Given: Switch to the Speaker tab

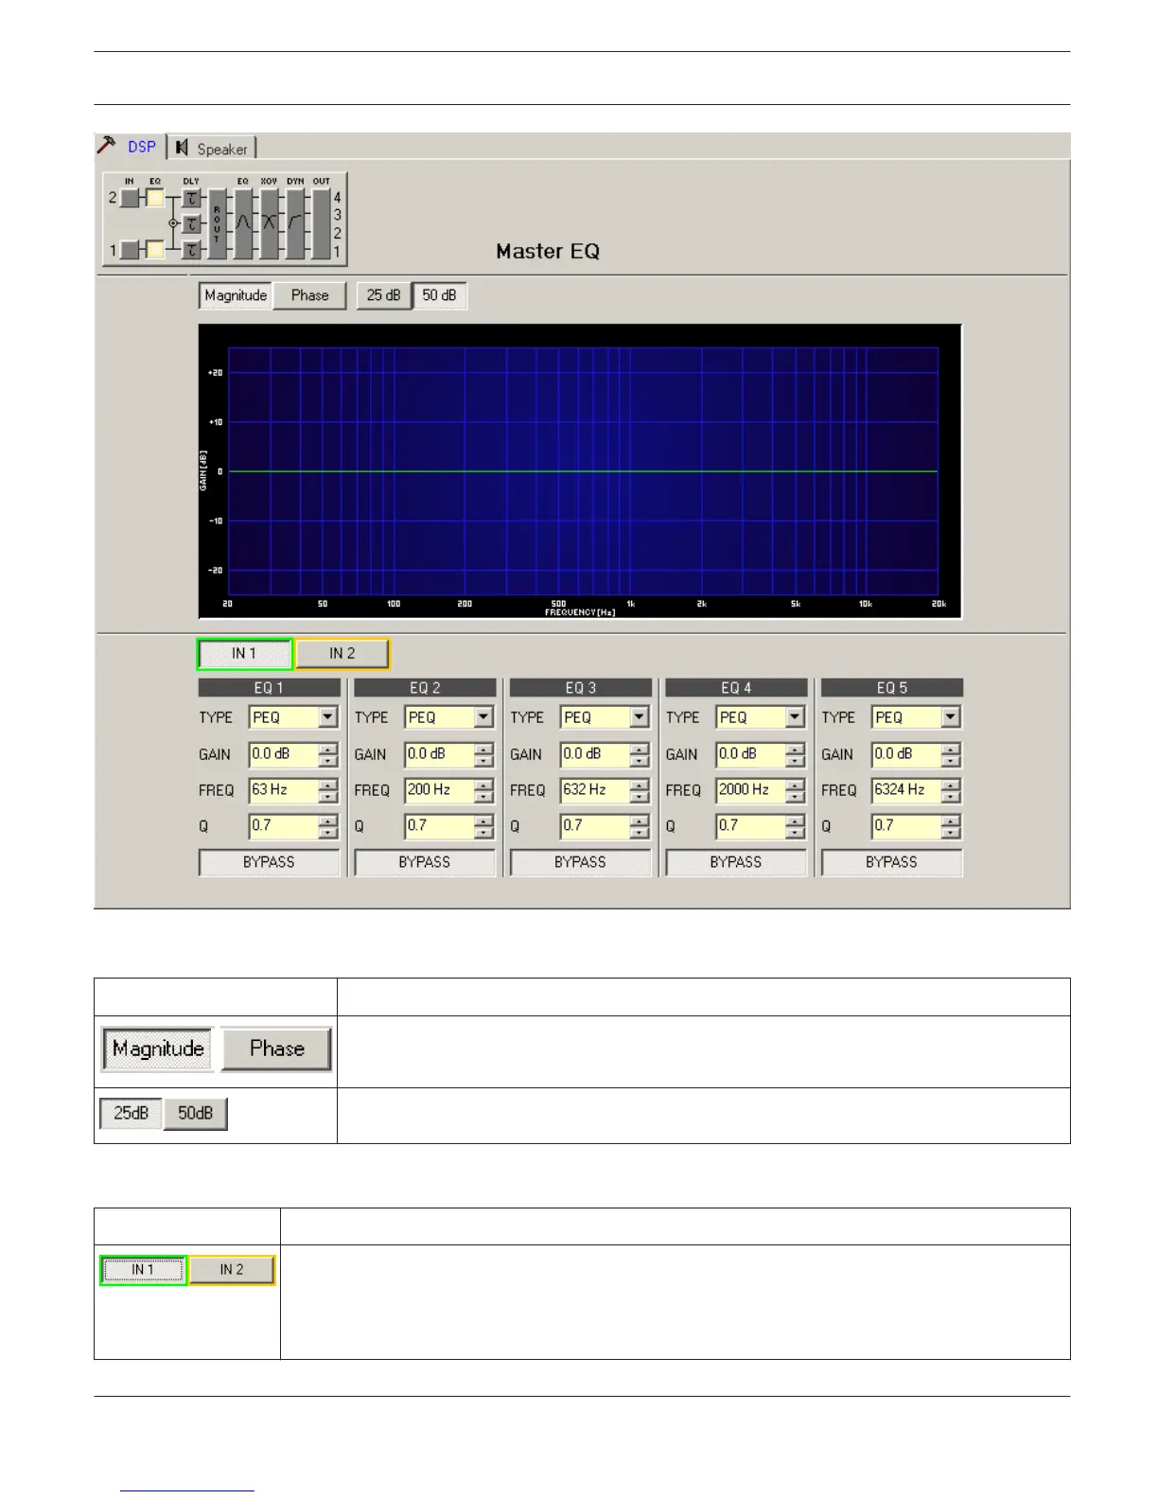Looking at the screenshot, I should [213, 149].
